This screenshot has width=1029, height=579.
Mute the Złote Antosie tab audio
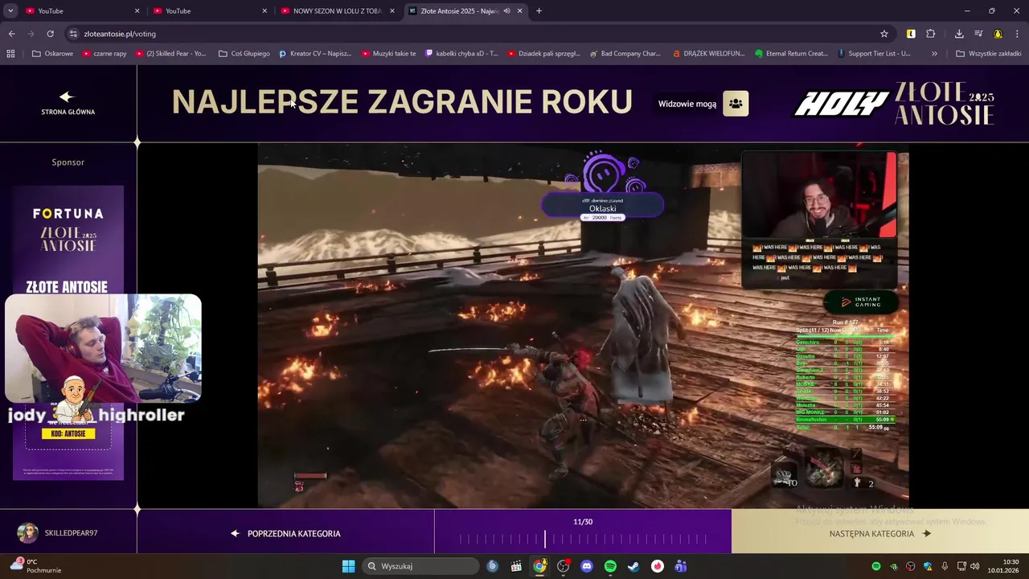(x=506, y=10)
